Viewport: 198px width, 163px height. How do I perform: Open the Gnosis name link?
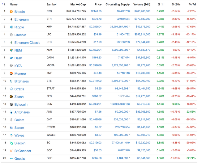19,159
